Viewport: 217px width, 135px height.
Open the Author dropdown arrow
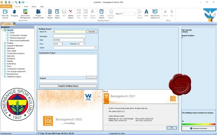[95, 48]
